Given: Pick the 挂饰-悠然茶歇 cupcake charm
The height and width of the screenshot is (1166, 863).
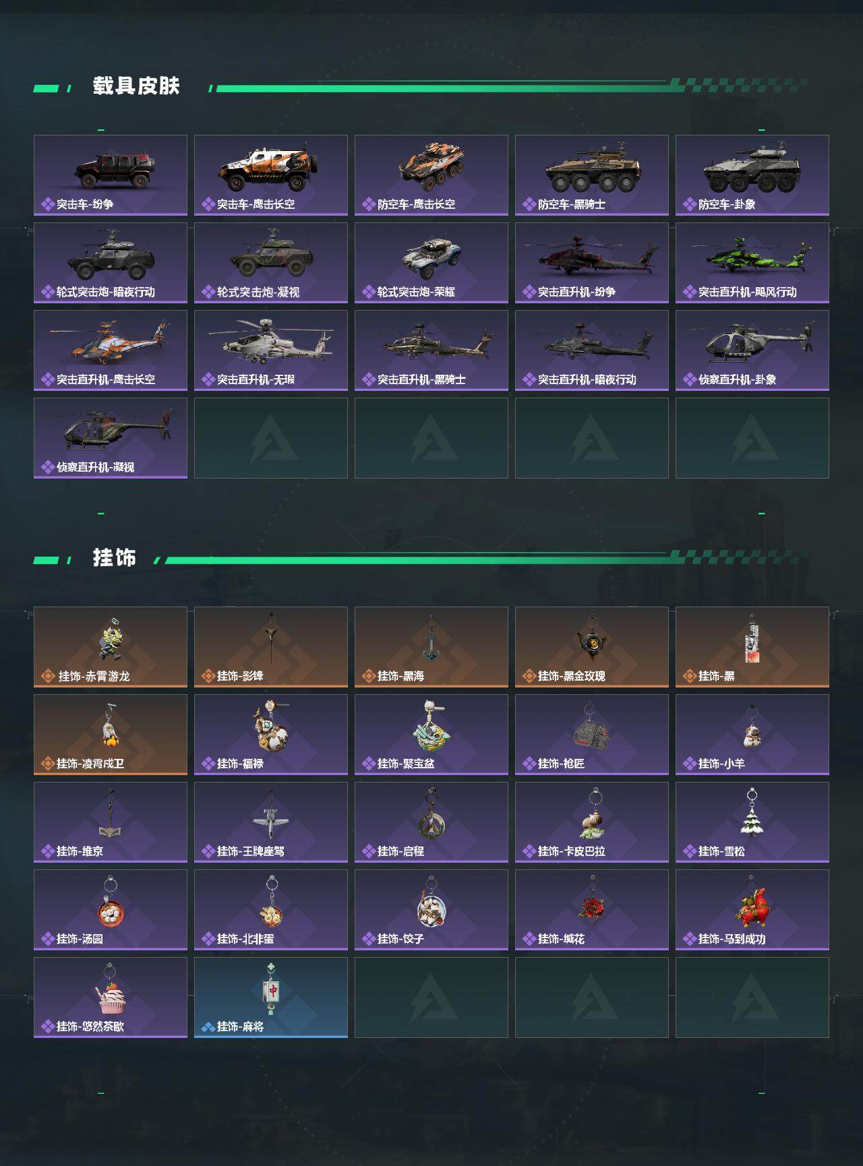Looking at the screenshot, I should [x=111, y=998].
